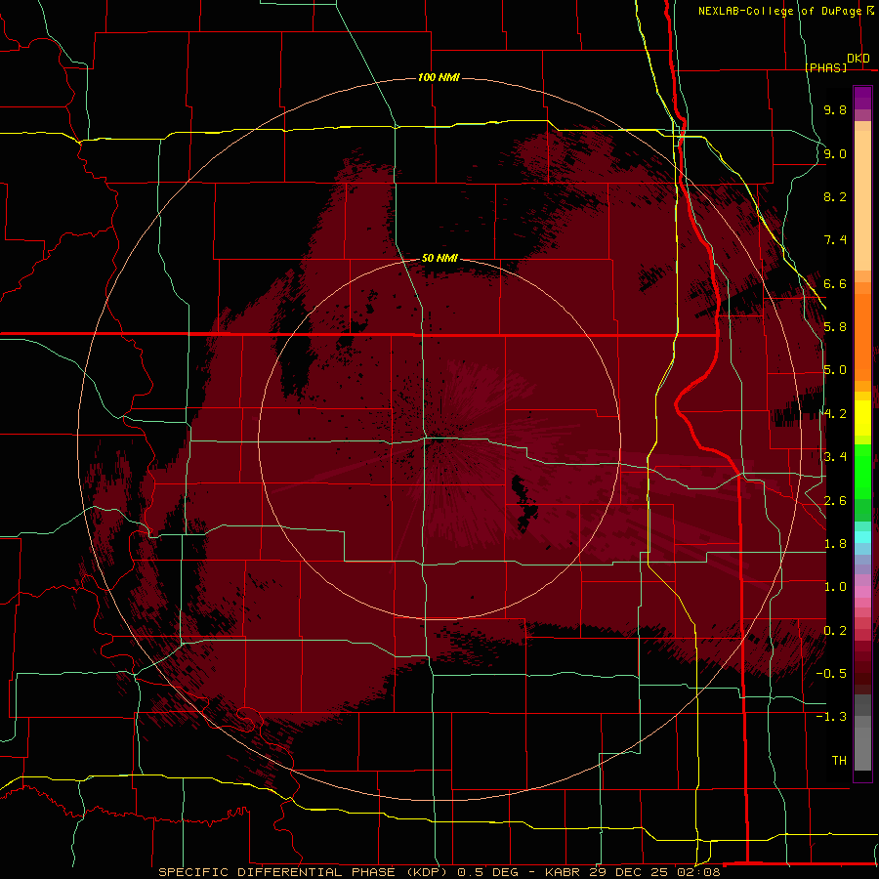This screenshot has width=879, height=879.
Task: Select the 1.0 value on the color scale
Action: [835, 587]
